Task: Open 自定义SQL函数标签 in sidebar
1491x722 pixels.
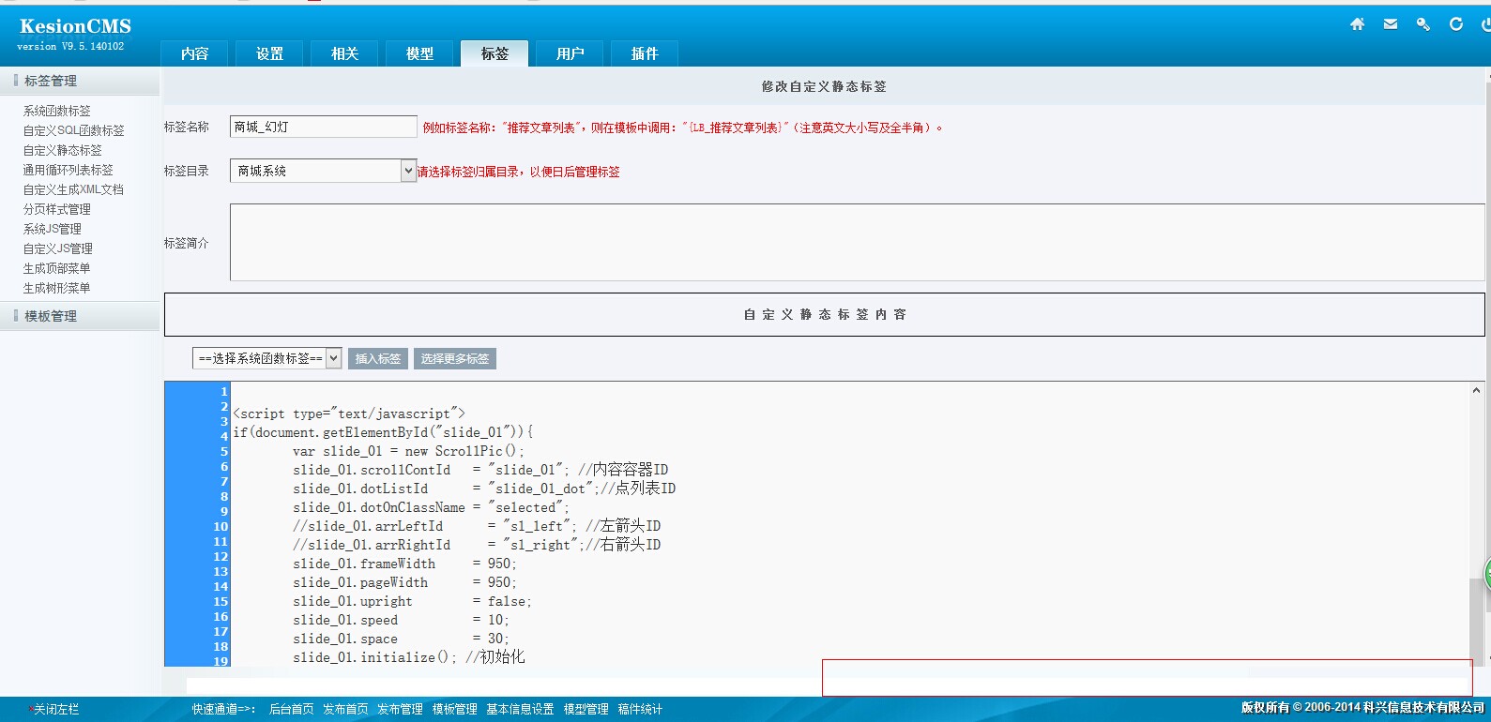Action: click(74, 130)
